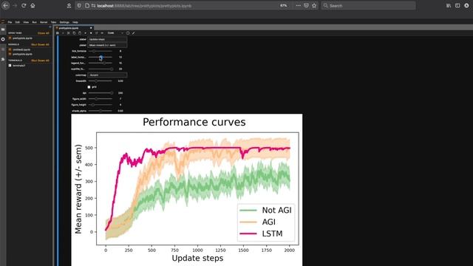Image resolution: width=473 pixels, height=266 pixels.
Task: Save the notebook with the toolbar save icon
Action: pos(58,33)
